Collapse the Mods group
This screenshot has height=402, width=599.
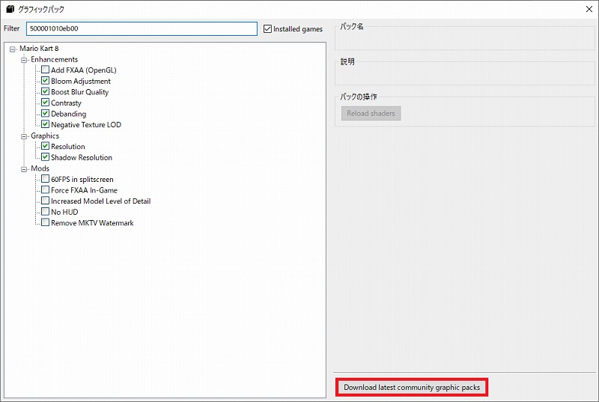coord(24,169)
